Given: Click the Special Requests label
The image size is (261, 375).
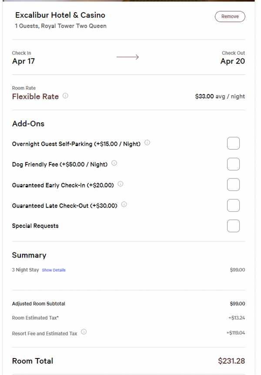Looking at the screenshot, I should [35, 226].
